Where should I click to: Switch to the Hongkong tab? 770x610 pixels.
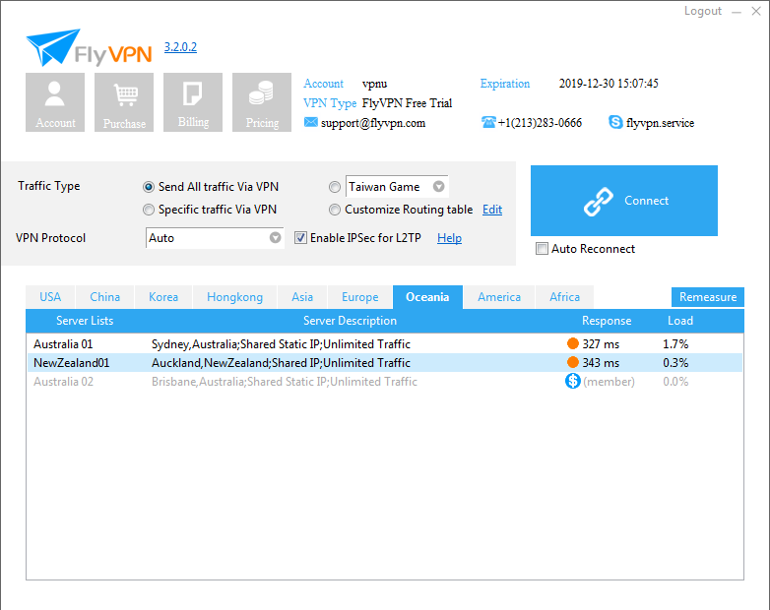[234, 297]
